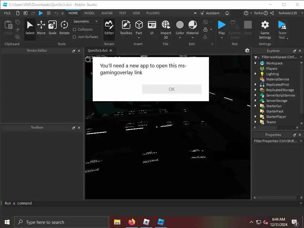Click the New file icon in quick access bar
Image resolution: width=304 pixels, height=228 pixels.
pyautogui.click(x=18, y=13)
